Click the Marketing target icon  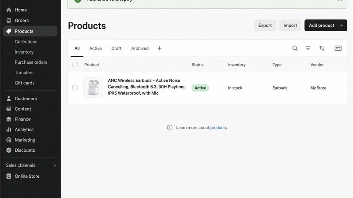pyautogui.click(x=9, y=140)
